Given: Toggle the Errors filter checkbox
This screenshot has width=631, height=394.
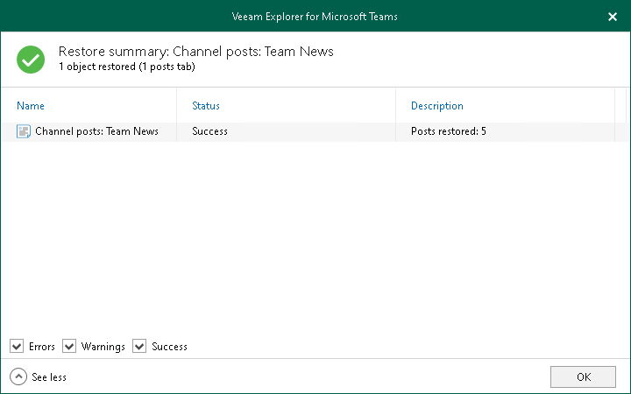Looking at the screenshot, I should point(17,346).
